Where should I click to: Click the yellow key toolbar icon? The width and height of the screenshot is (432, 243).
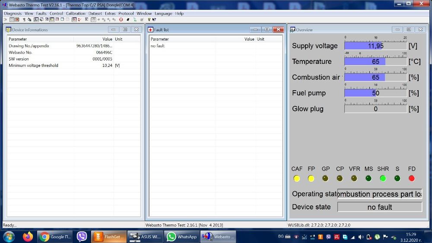(x=149, y=19)
